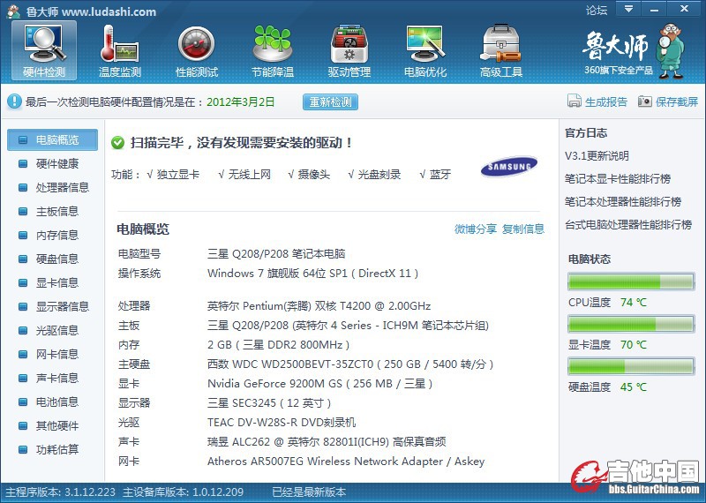This screenshot has width=706, height=503.
Task: Click the √ 蓝牙 feature label
Action: point(435,175)
